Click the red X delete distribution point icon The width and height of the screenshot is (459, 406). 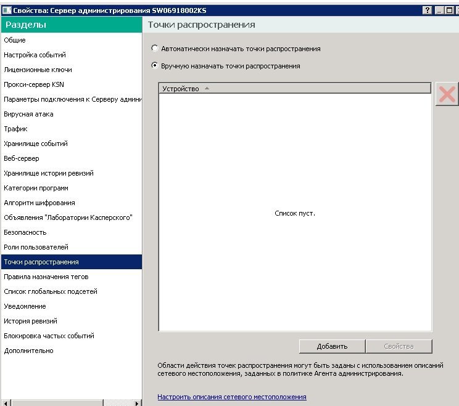(x=447, y=94)
